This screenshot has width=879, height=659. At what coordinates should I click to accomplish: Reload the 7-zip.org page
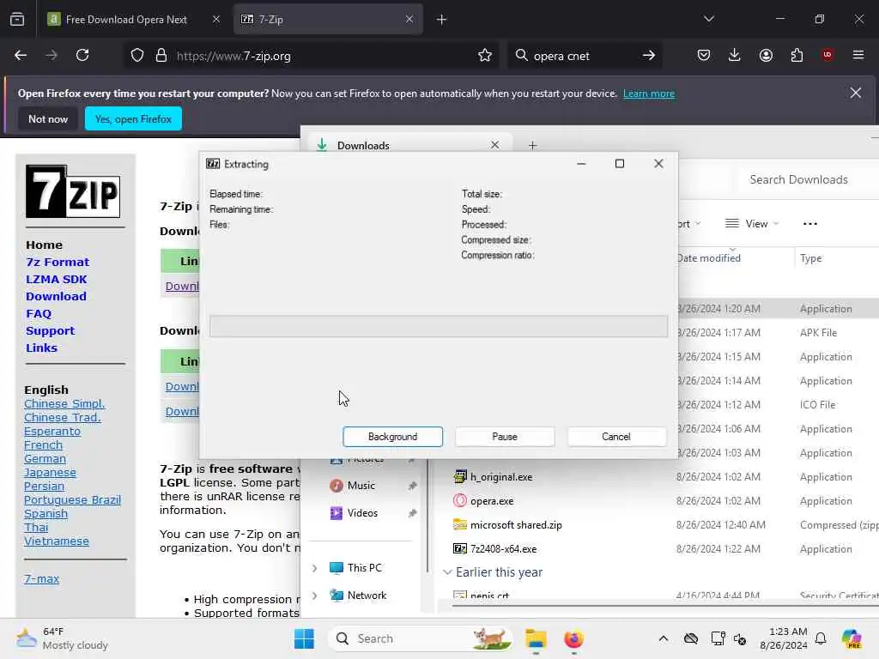82,56
